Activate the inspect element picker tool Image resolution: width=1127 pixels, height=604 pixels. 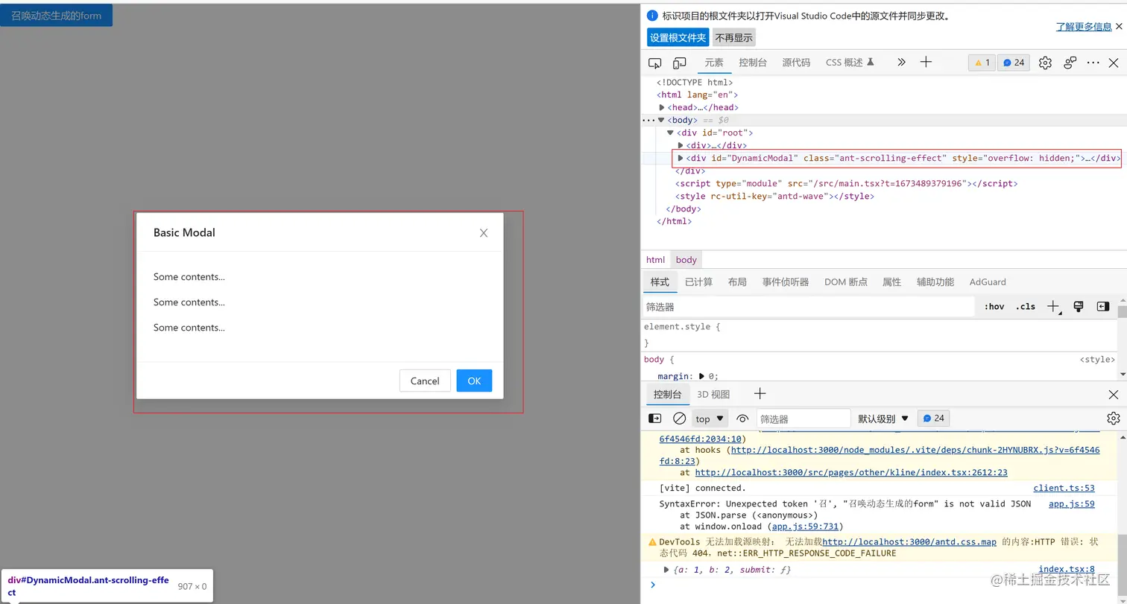click(x=654, y=63)
